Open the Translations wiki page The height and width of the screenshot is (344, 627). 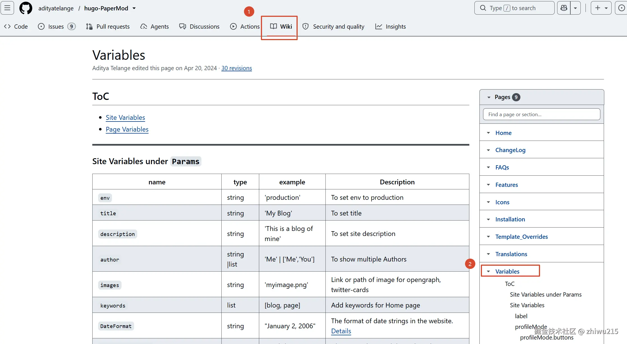tap(511, 254)
